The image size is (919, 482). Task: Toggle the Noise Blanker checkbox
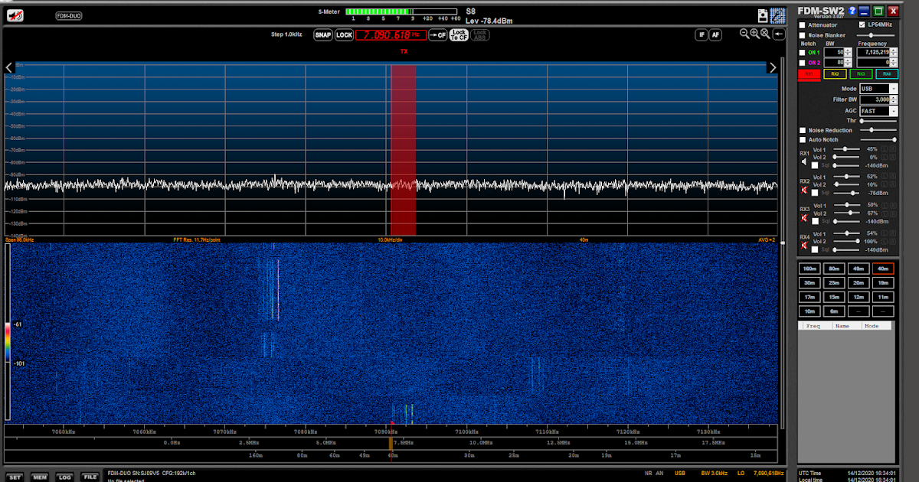tap(803, 34)
